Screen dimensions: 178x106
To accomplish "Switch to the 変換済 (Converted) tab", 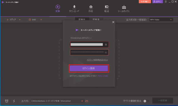I will click(x=96, y=19).
